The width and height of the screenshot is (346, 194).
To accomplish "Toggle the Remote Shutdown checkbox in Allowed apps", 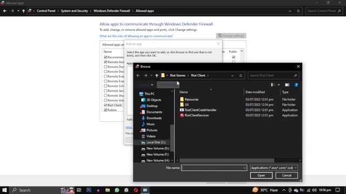I will pyautogui.click(x=105, y=95).
